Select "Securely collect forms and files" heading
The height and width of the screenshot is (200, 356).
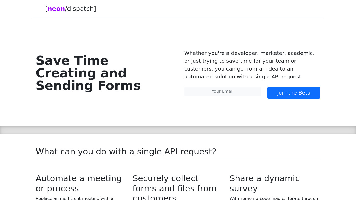(174, 183)
